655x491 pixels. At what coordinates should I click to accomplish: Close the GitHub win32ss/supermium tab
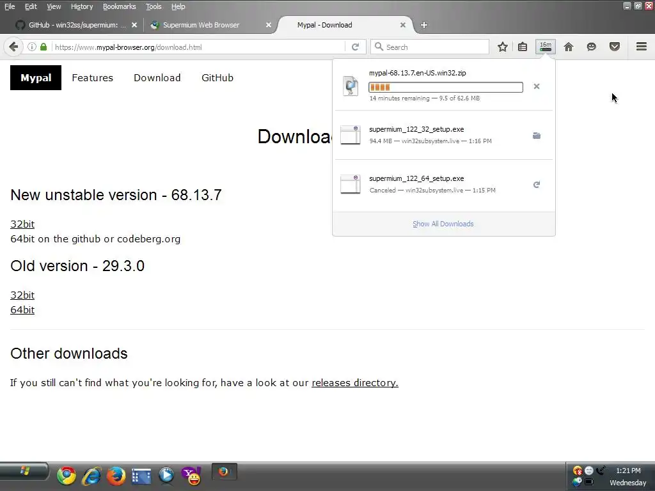click(x=134, y=25)
